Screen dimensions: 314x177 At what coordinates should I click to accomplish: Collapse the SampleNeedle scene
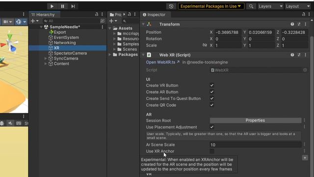(41, 27)
